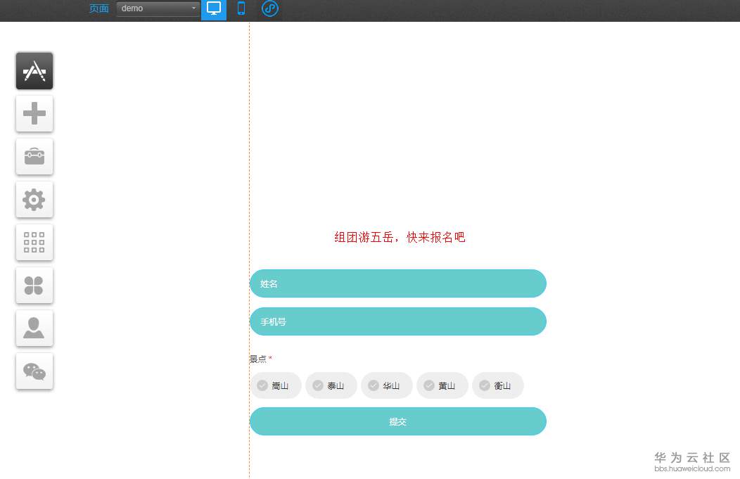Image resolution: width=740 pixels, height=479 pixels.
Task: Select the App Store style icon at sidebar top
Action: (x=34, y=70)
